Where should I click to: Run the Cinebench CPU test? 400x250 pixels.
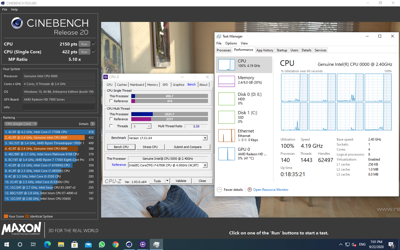84,44
